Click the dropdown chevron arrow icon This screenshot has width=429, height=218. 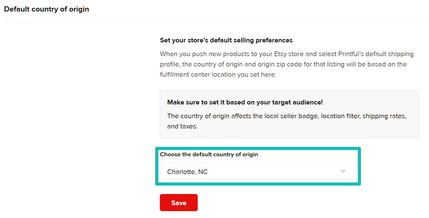[x=343, y=171]
